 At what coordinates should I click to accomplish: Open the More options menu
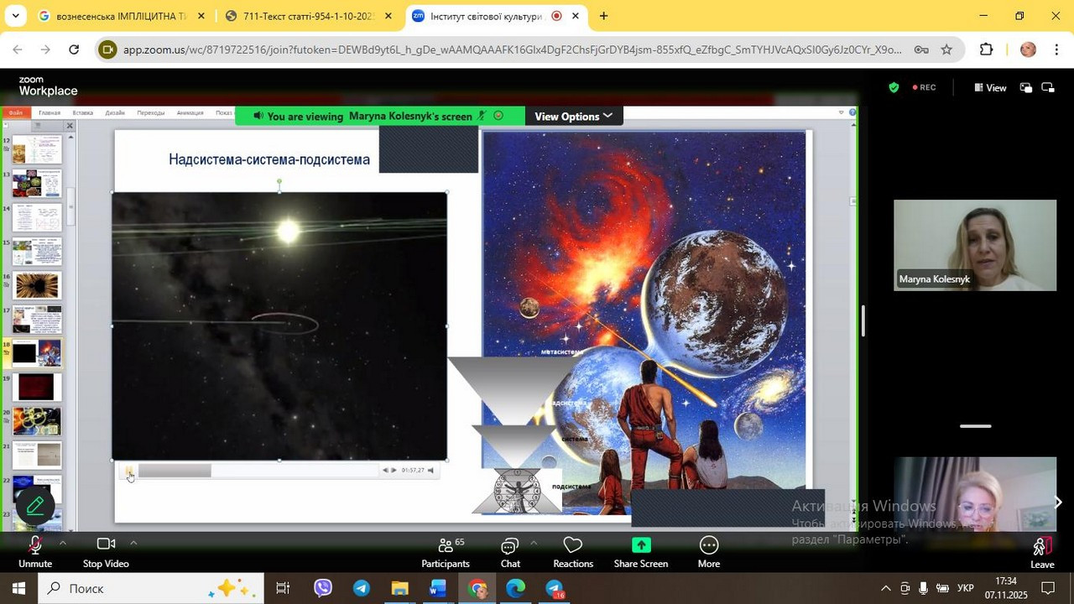pos(709,551)
